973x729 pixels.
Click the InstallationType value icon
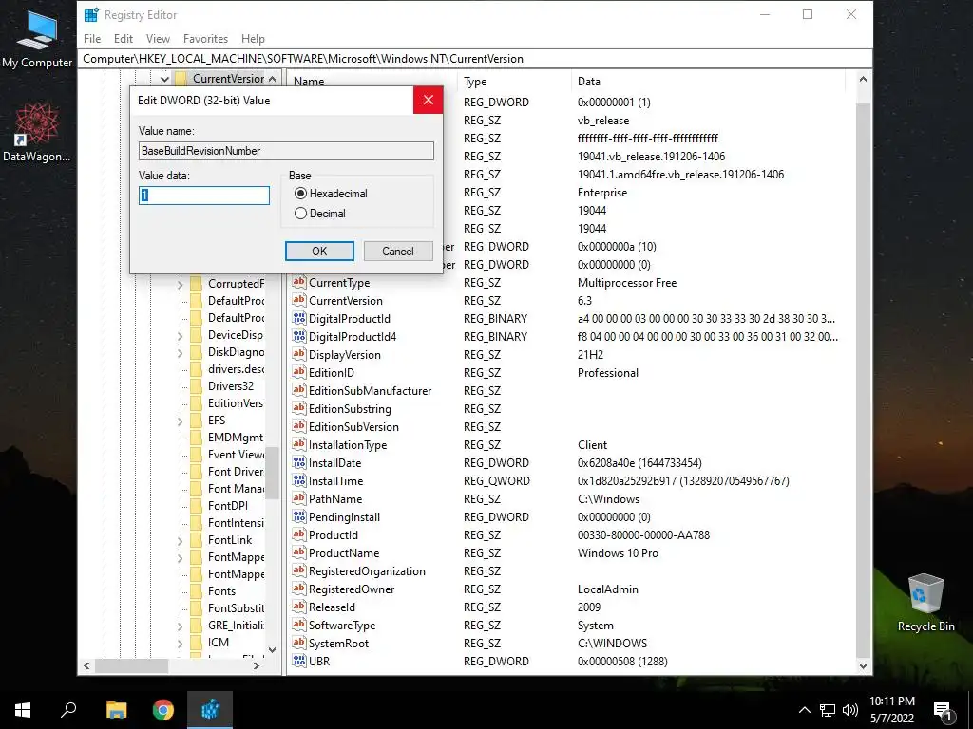(299, 444)
